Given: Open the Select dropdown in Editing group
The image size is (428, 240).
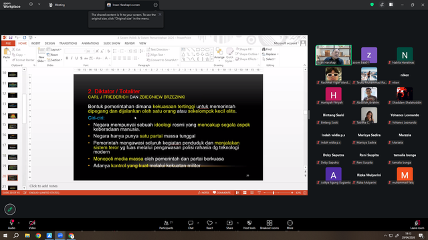Looking at the screenshot, I should coord(269,59).
